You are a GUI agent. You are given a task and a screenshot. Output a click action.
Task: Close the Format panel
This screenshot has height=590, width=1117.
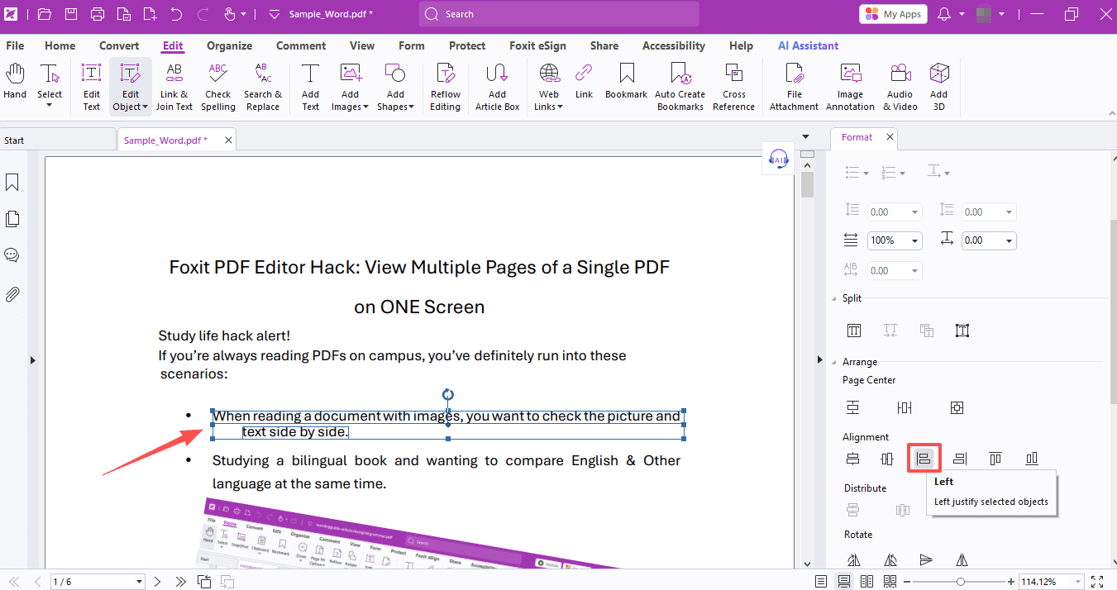coord(890,137)
